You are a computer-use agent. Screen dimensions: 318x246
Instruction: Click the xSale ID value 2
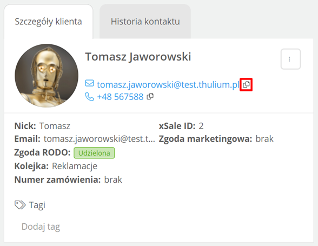pyautogui.click(x=201, y=126)
